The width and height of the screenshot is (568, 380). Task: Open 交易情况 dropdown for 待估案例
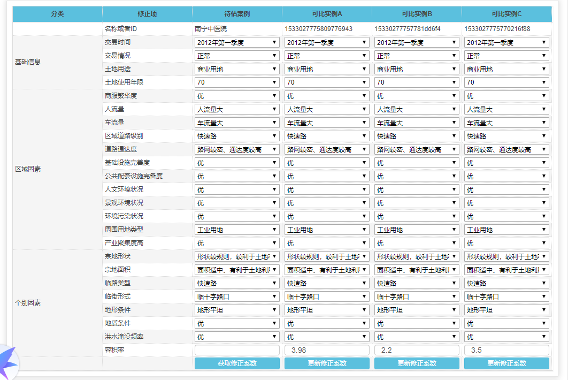[237, 56]
